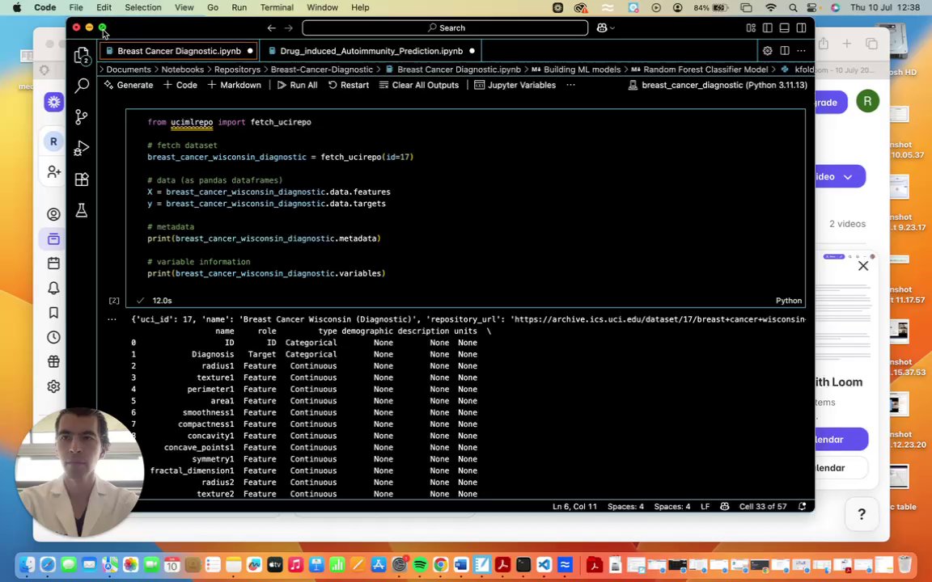This screenshot has height=582, width=932.
Task: Open the Terminal menu in menu bar
Action: (276, 7)
